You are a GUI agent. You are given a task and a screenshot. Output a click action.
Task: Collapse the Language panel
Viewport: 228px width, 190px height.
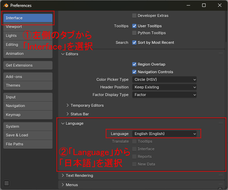[x=63, y=123]
